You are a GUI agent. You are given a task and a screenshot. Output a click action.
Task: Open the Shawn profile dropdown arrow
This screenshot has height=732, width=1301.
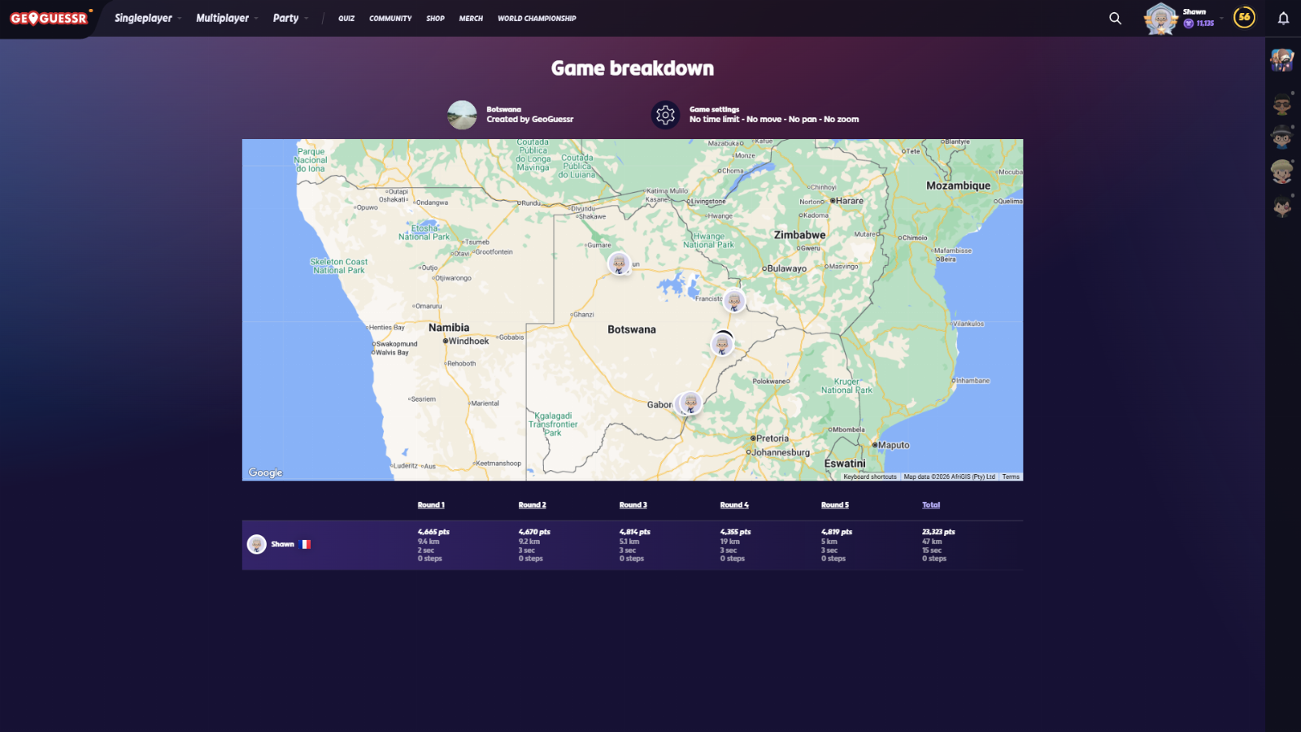pyautogui.click(x=1221, y=18)
